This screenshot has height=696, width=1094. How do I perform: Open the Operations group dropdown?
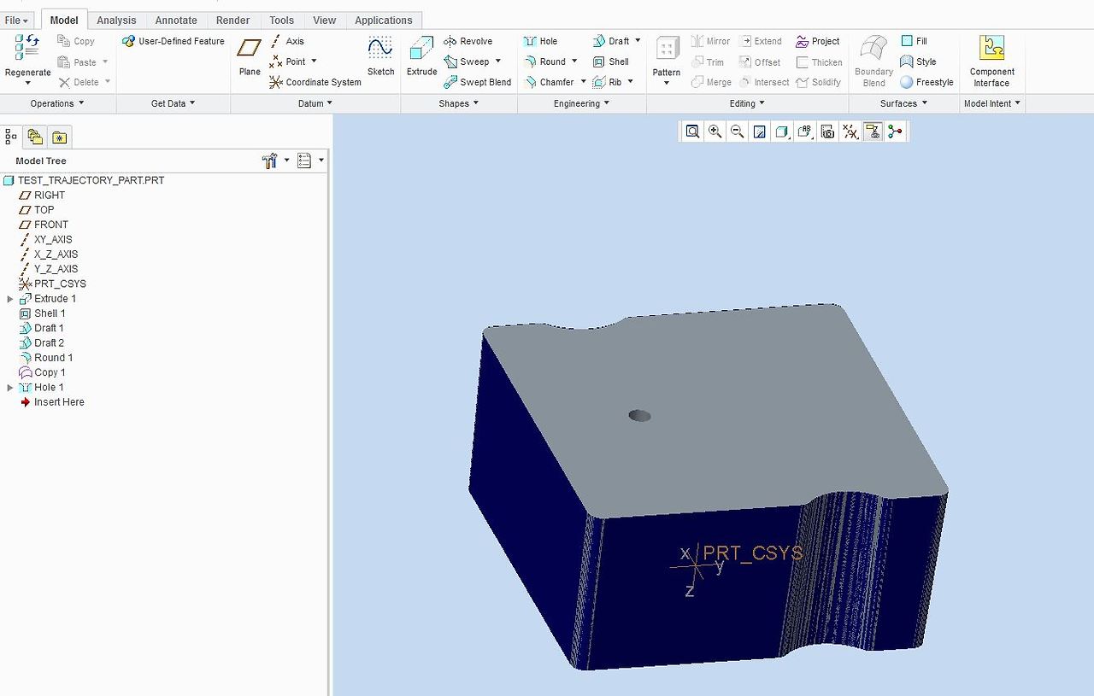click(57, 103)
